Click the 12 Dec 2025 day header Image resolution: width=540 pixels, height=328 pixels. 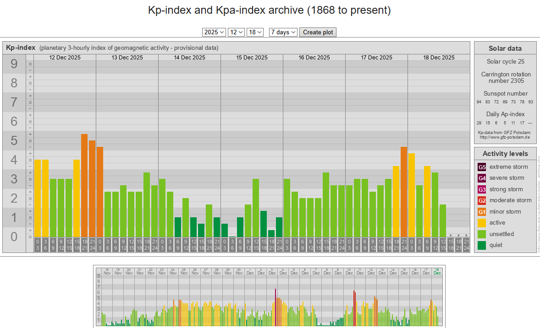pos(65,58)
